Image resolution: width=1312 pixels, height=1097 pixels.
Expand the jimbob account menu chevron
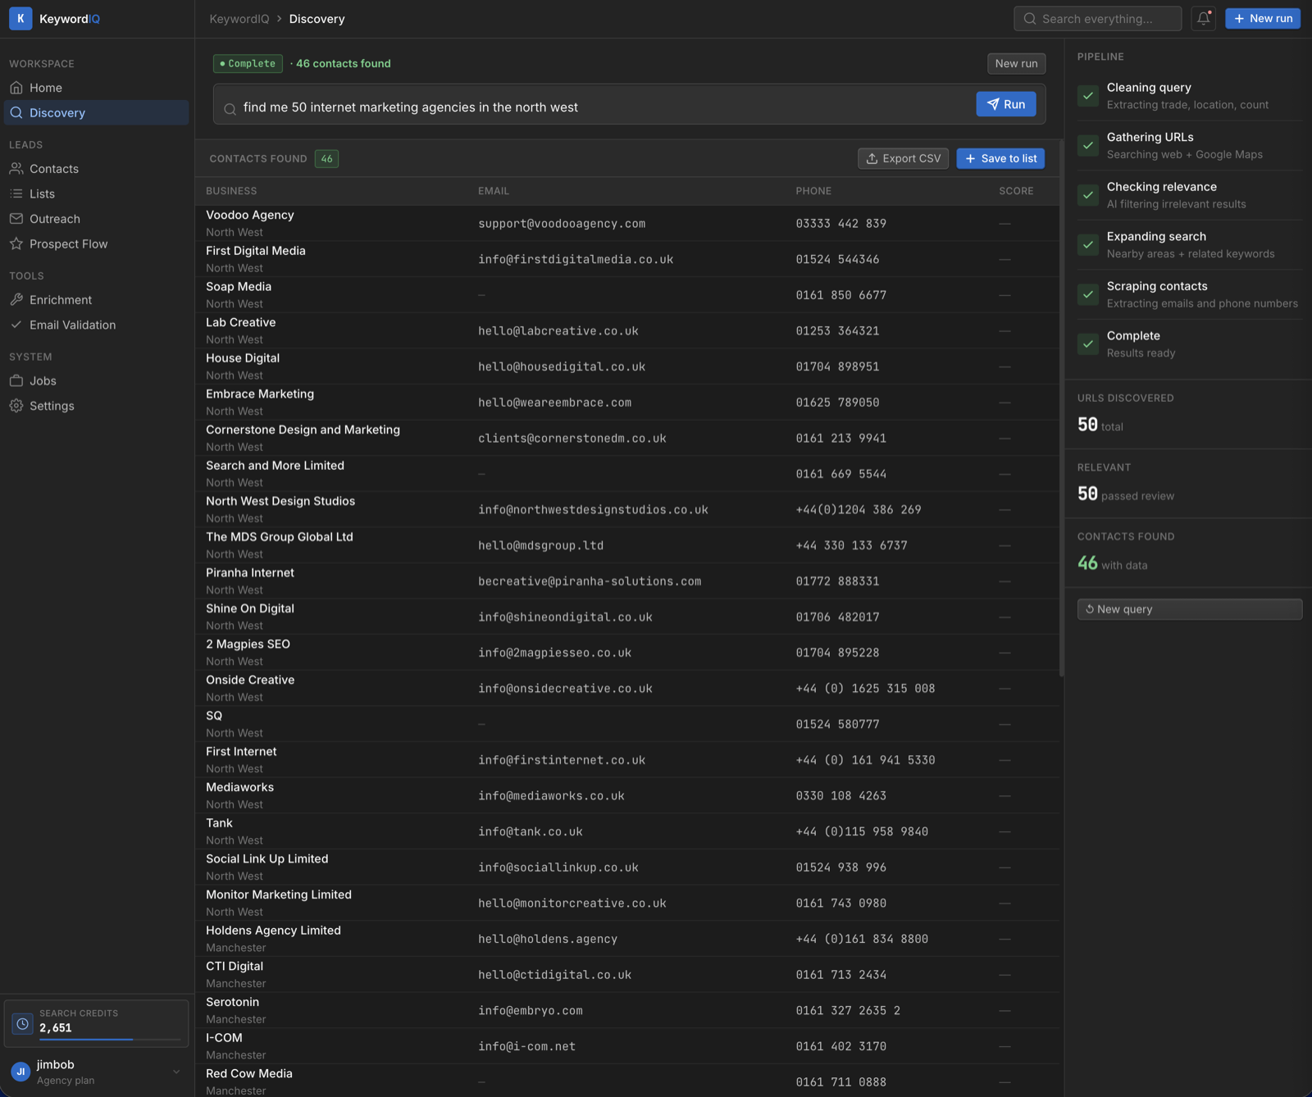[175, 1072]
